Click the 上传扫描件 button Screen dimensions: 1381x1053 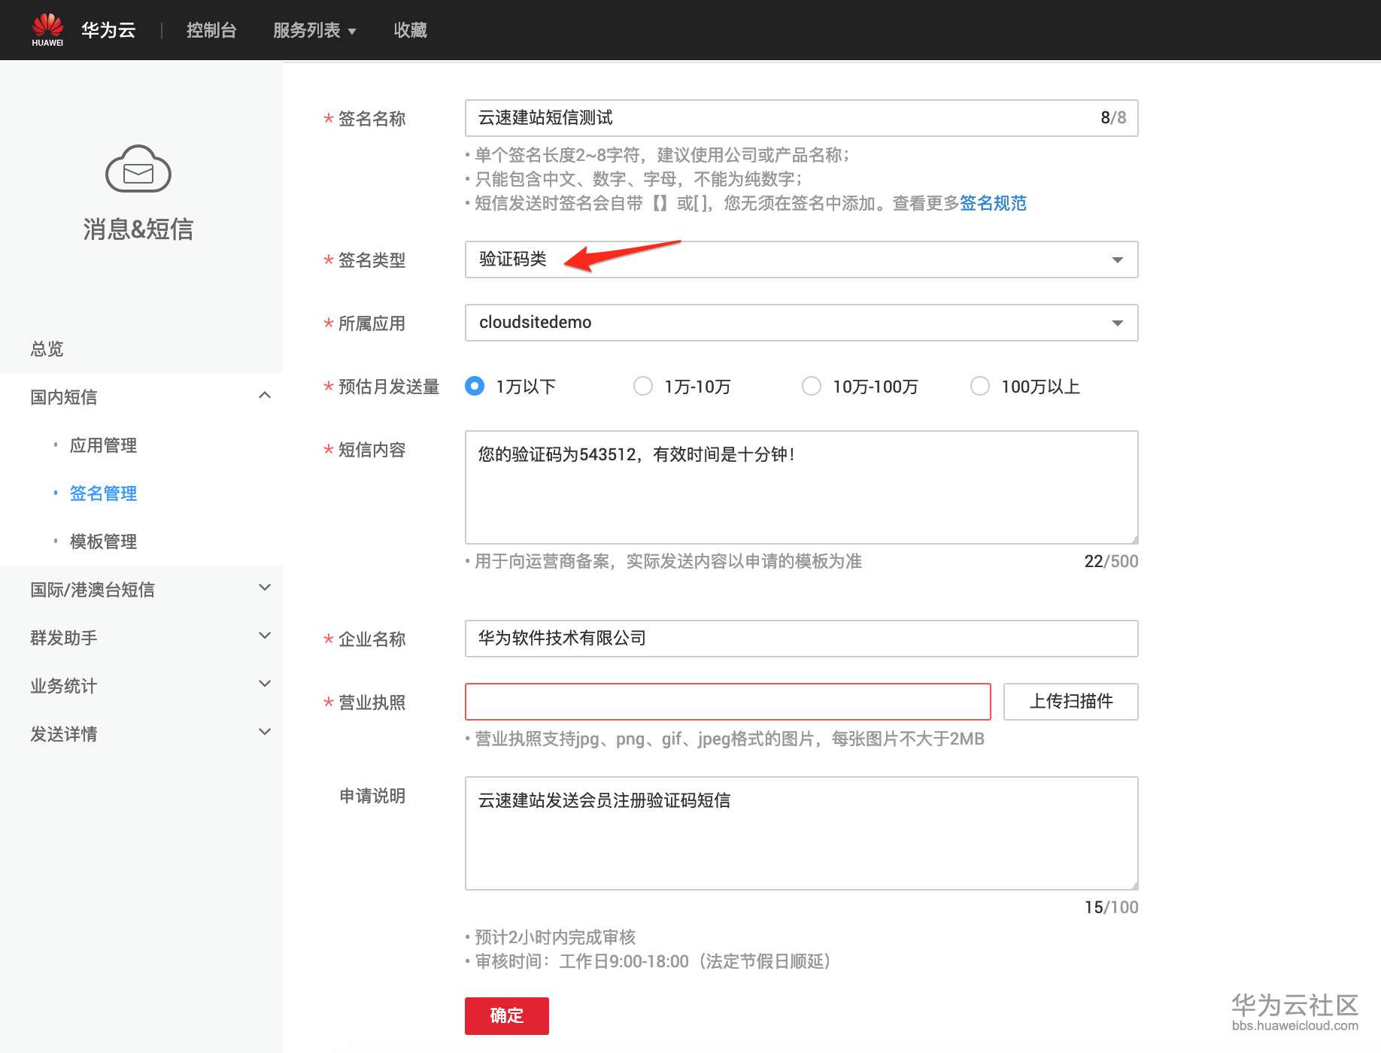1071,702
